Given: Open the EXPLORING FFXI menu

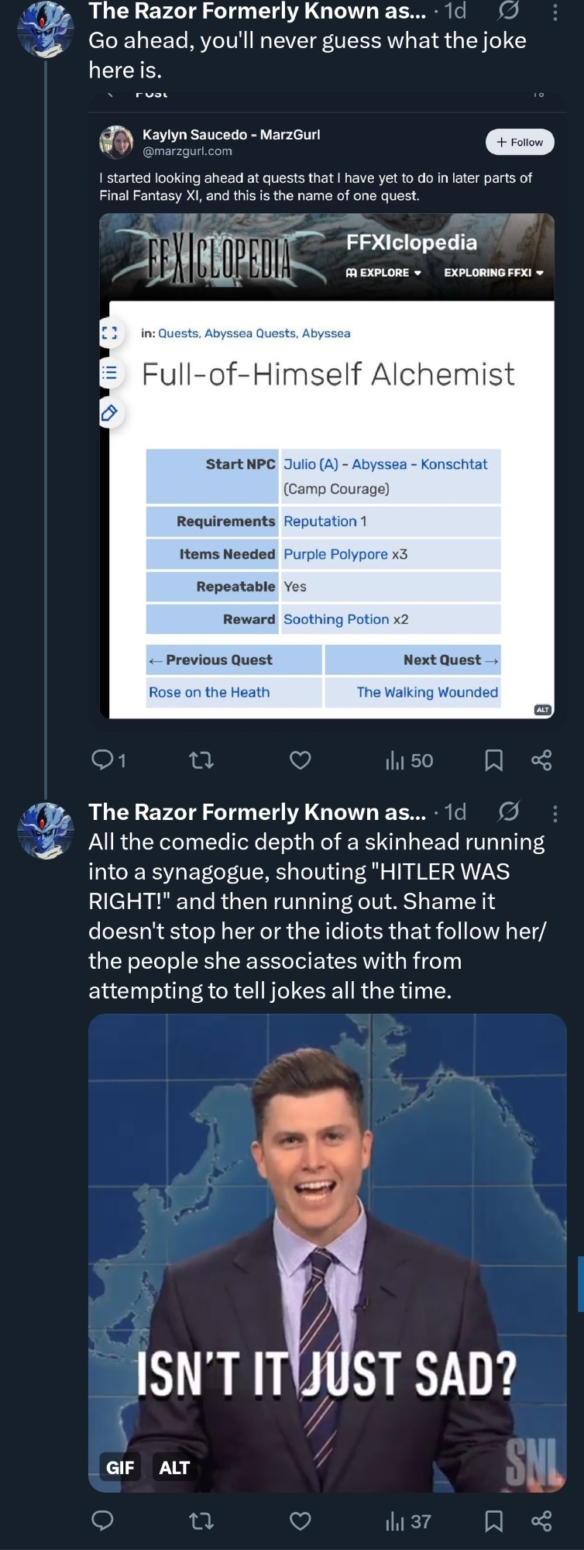Looking at the screenshot, I should click(493, 273).
